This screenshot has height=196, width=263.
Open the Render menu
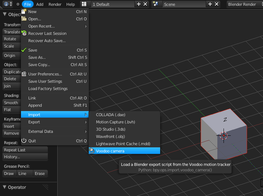[55, 4]
